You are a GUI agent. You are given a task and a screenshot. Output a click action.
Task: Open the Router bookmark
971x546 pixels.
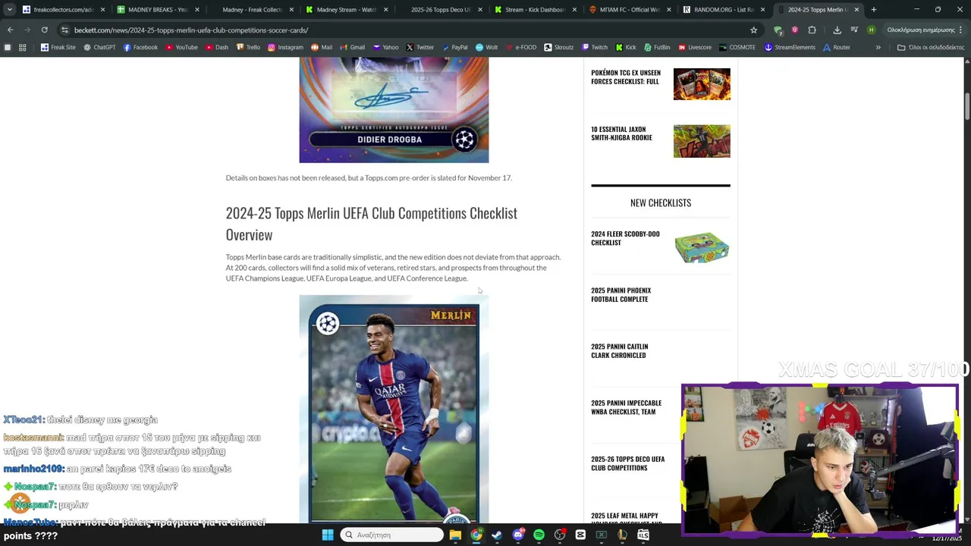pyautogui.click(x=837, y=47)
